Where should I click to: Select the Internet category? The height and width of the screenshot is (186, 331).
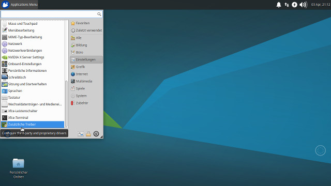[86, 74]
